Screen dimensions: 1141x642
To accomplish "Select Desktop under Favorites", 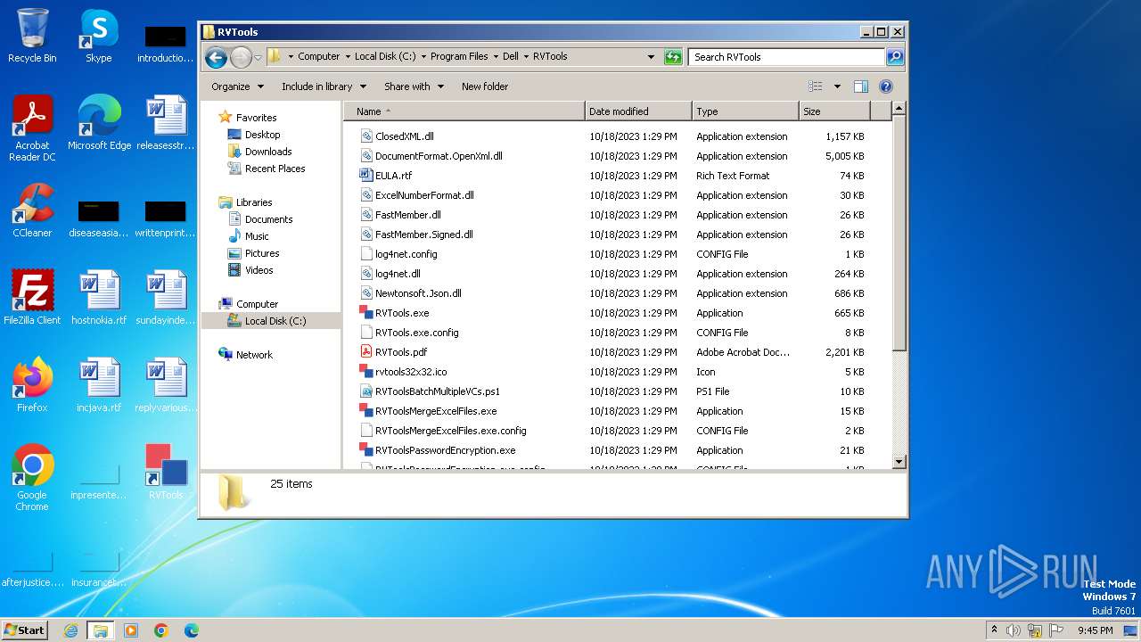I will pyautogui.click(x=262, y=135).
